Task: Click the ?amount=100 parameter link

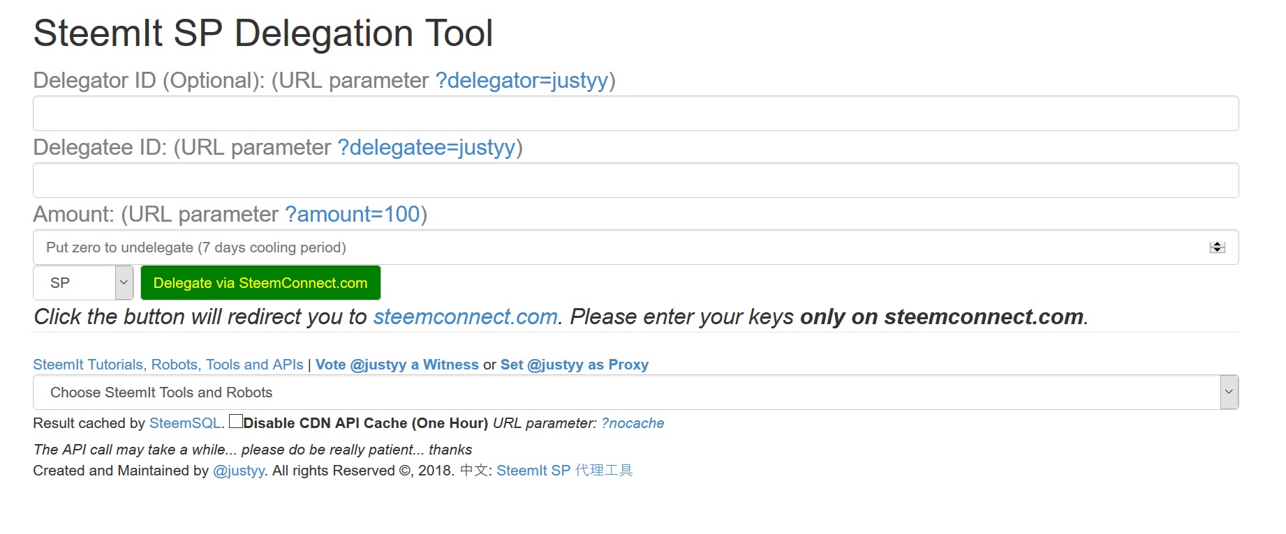Action: click(x=353, y=215)
